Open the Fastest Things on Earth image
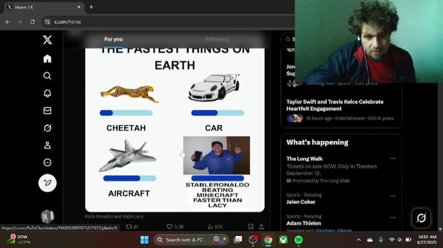 175,130
